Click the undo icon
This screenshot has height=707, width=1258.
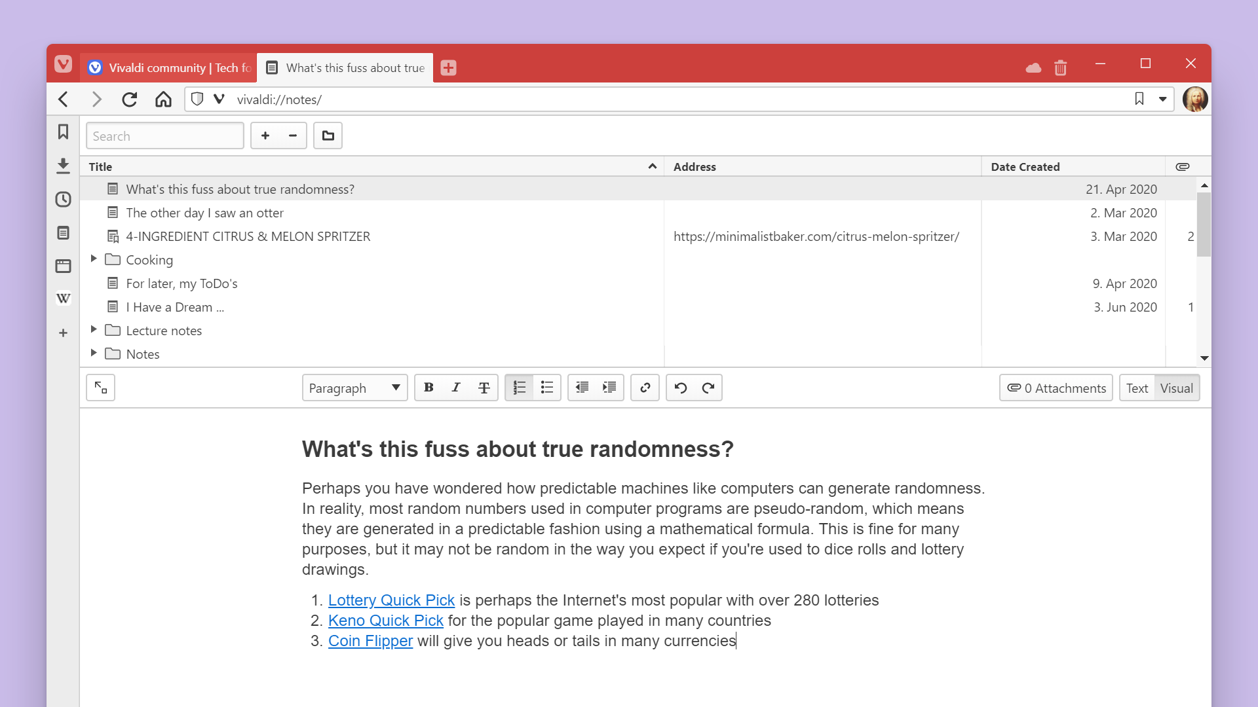pyautogui.click(x=681, y=388)
